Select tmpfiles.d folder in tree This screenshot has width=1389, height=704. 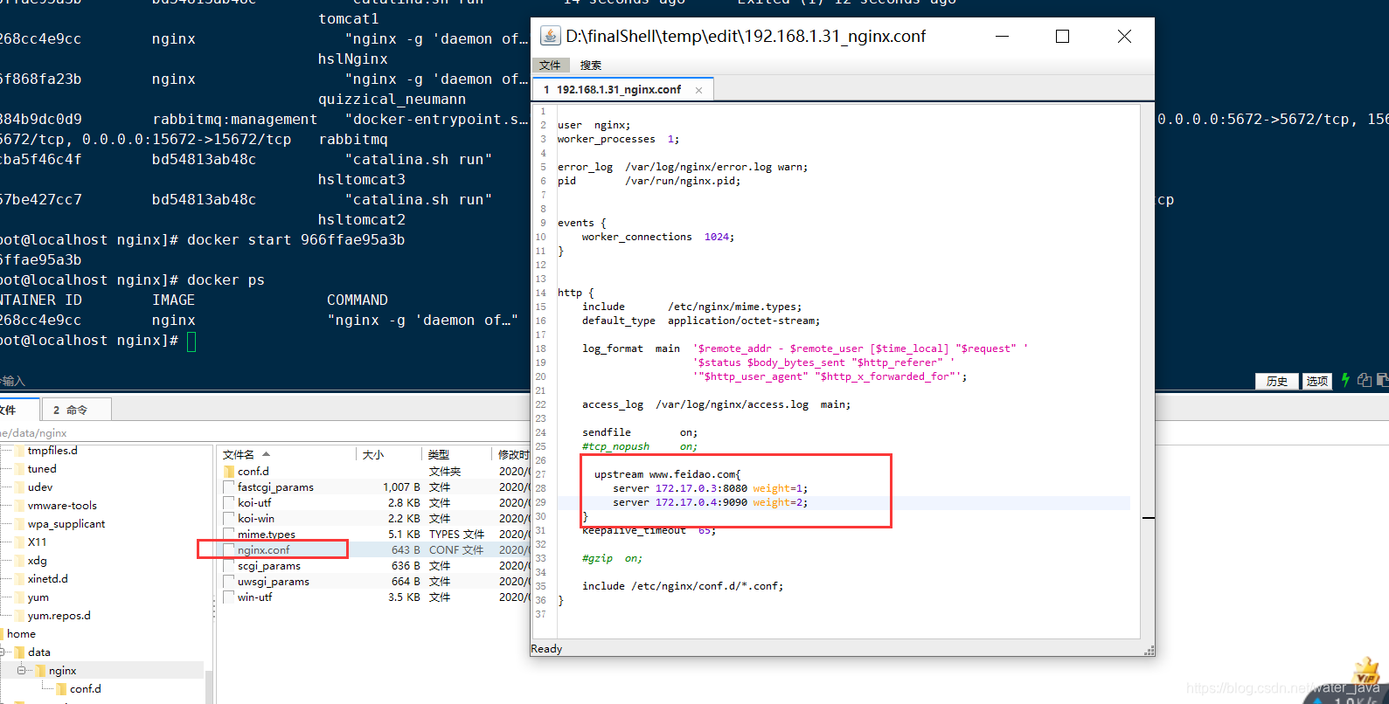pyautogui.click(x=52, y=451)
